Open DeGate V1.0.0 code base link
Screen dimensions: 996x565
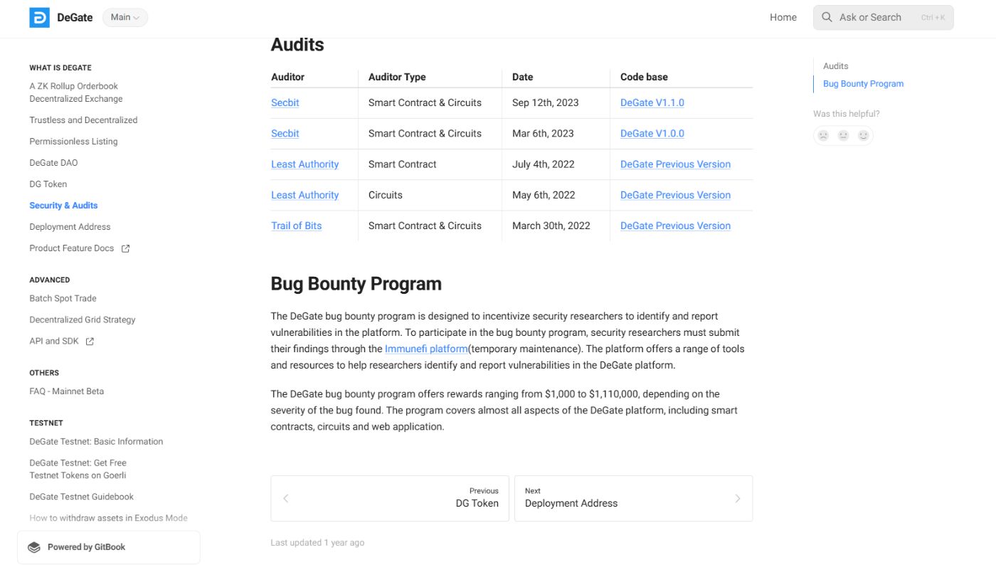pos(652,133)
